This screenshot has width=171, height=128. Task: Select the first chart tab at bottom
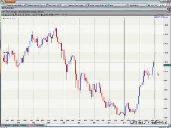click(x=7, y=125)
